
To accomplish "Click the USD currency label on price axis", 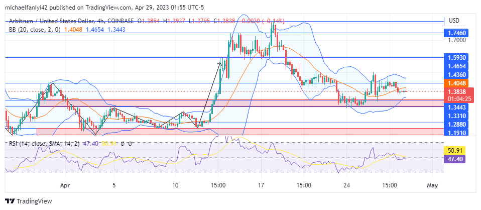I will point(454,21).
